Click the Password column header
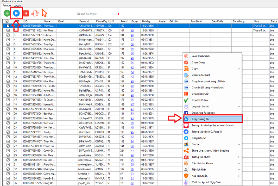The width and height of the screenshot is (278, 186). click(86, 21)
